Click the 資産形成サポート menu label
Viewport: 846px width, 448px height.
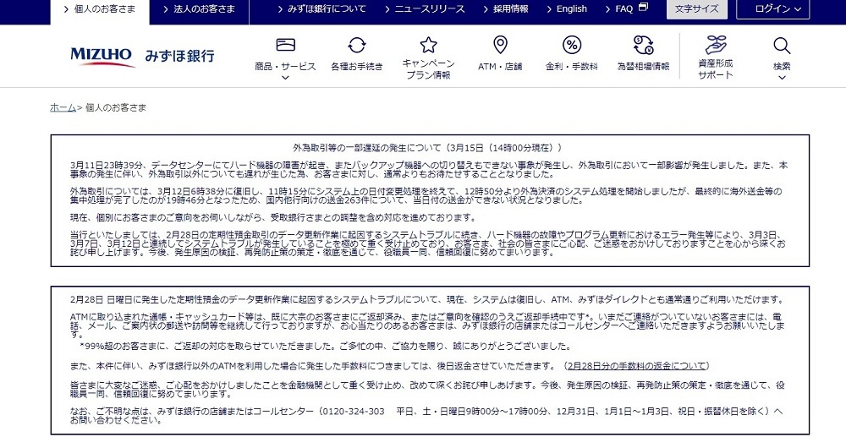point(716,69)
